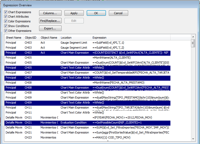
Task: Click the Object Name column header
Action: 49,38
